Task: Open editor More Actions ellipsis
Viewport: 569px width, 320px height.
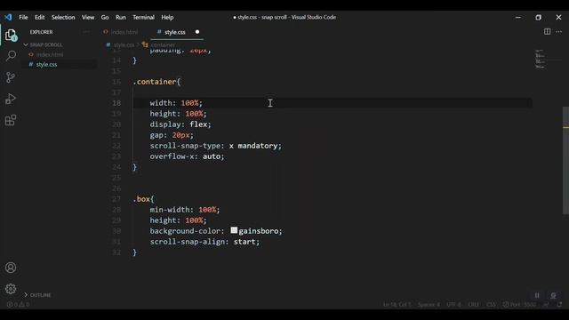Action: tap(558, 32)
